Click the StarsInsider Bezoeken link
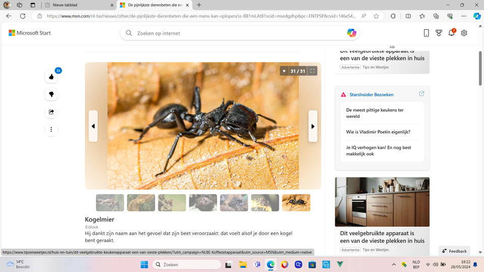This screenshot has height=272, width=484. (371, 95)
